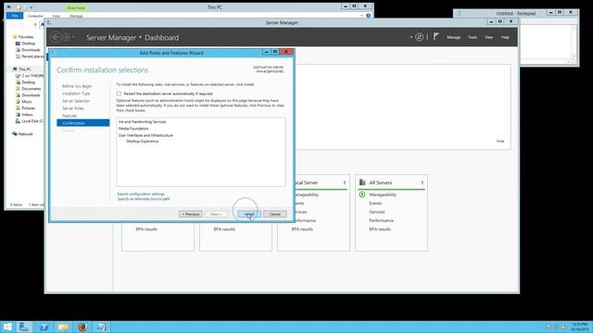Open the notifications flag in Server Manager
Viewport: 593px width, 333px height.
[435, 37]
